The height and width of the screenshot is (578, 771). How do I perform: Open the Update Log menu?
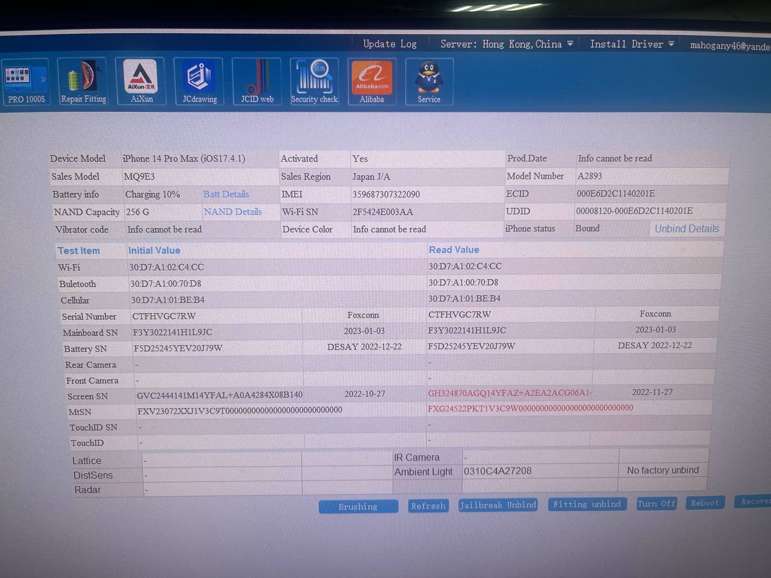click(x=390, y=44)
